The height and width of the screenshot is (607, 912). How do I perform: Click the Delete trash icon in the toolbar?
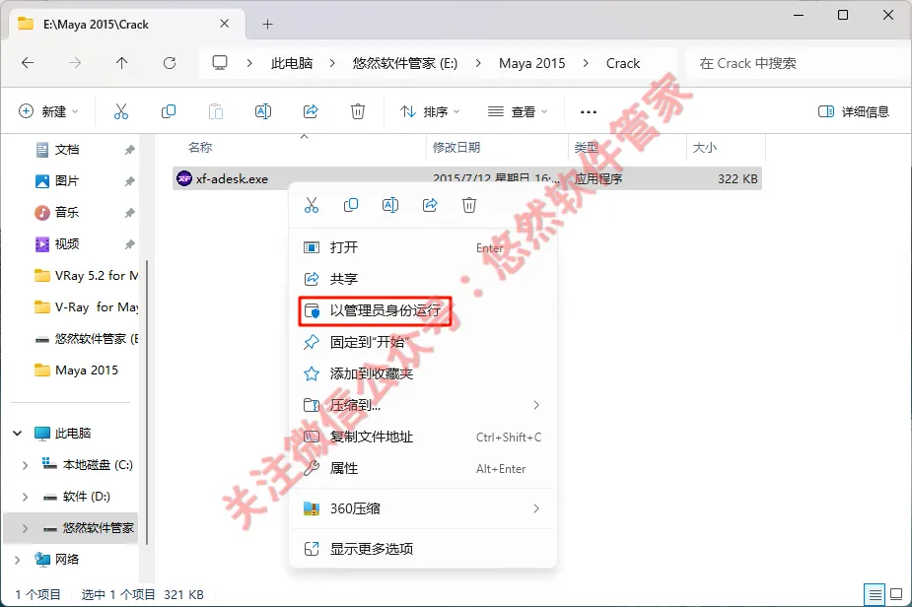[358, 111]
